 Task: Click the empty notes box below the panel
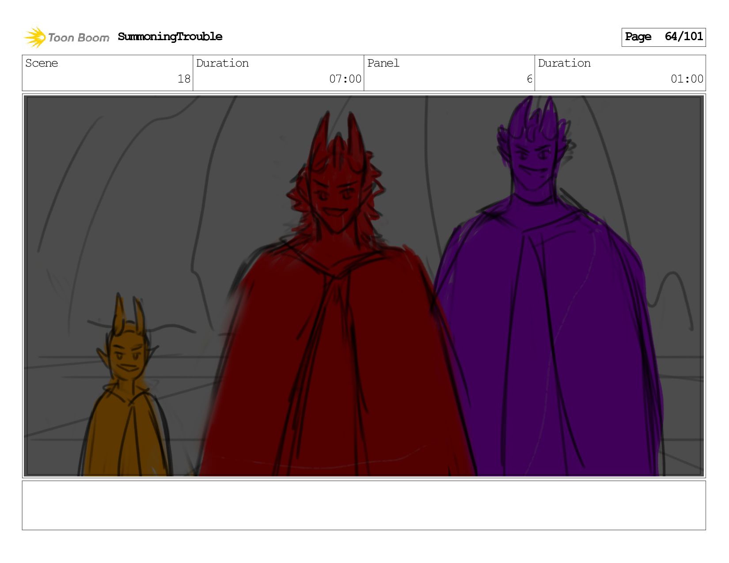click(364, 505)
